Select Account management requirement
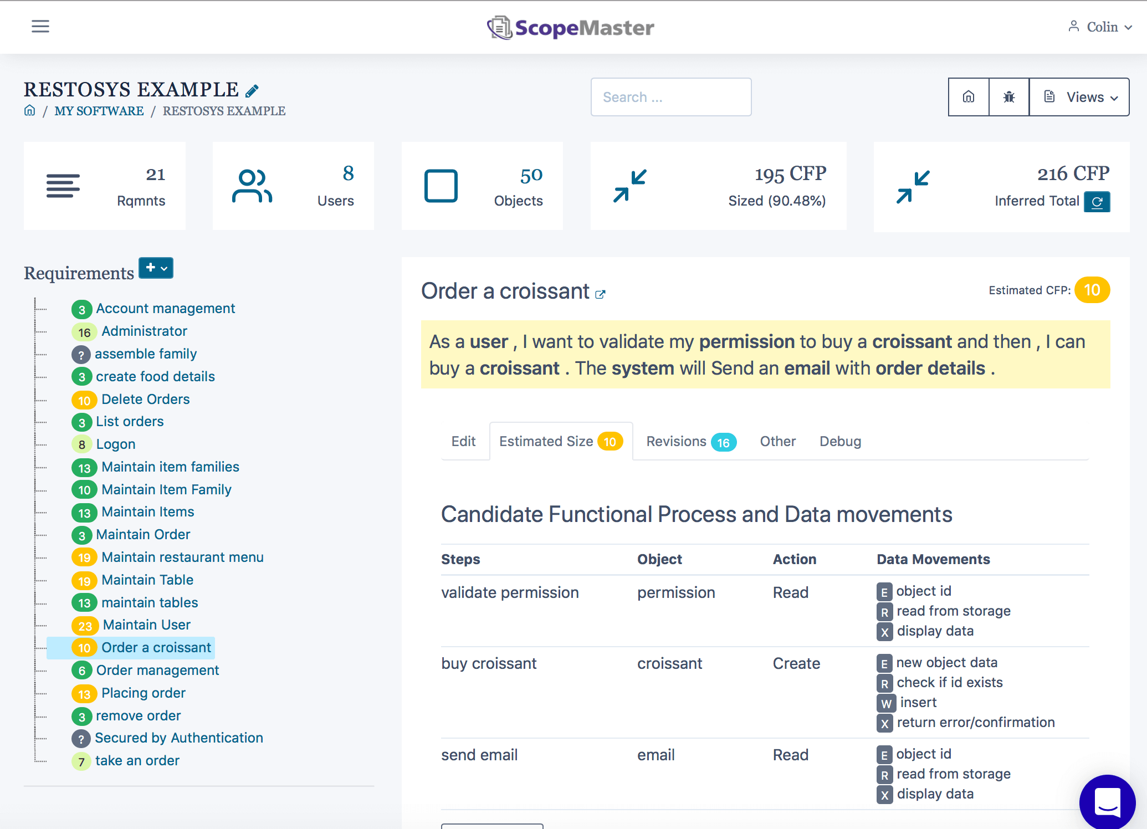Viewport: 1147px width, 829px height. pyautogui.click(x=165, y=308)
